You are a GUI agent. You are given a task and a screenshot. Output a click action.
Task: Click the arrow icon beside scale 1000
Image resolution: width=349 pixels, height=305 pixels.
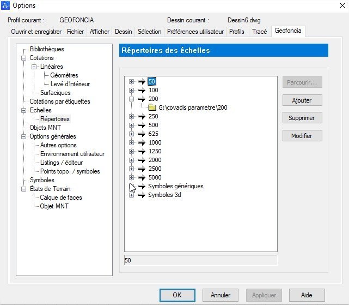[142, 142]
